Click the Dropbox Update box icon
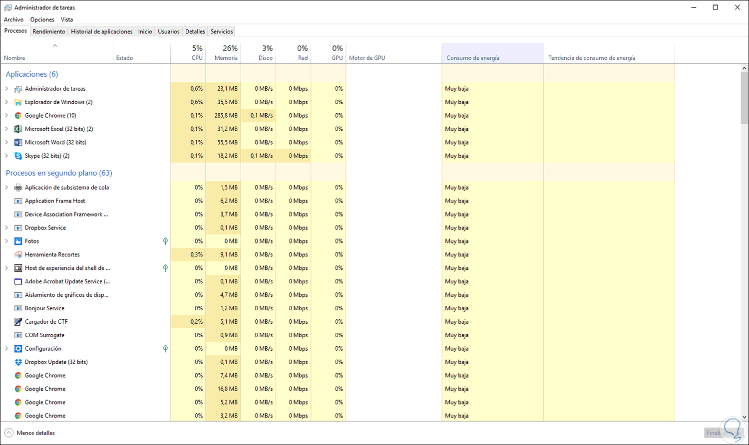 coord(18,363)
